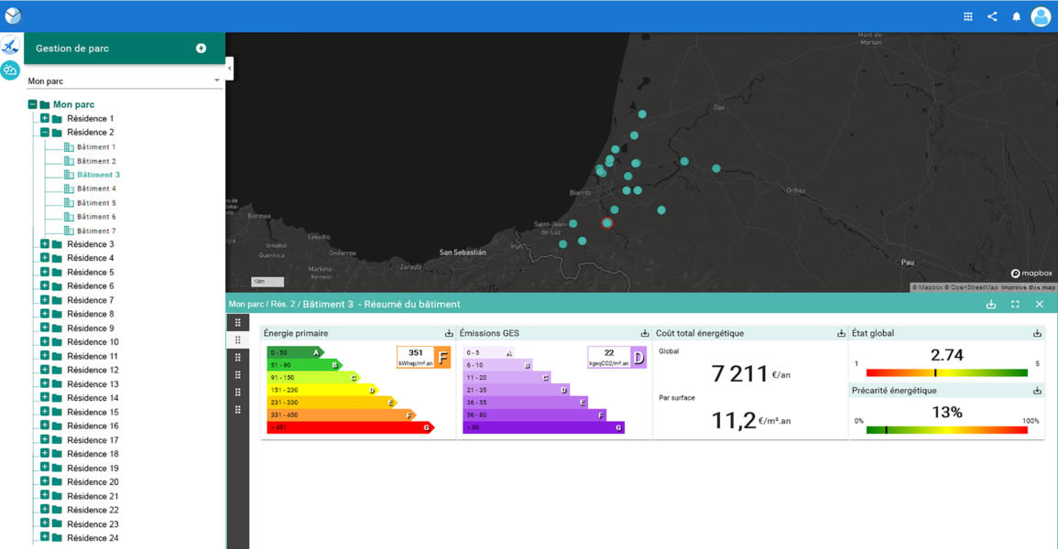The image size is (1058, 549).
Task: Click Rés. 2 breadcrumb link
Action: (x=283, y=305)
